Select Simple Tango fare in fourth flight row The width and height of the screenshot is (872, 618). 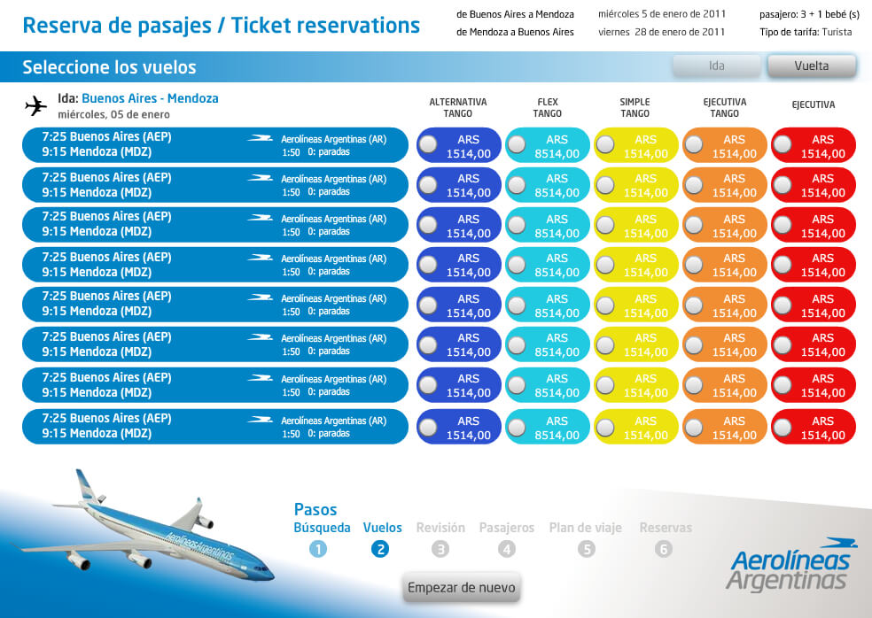(606, 265)
